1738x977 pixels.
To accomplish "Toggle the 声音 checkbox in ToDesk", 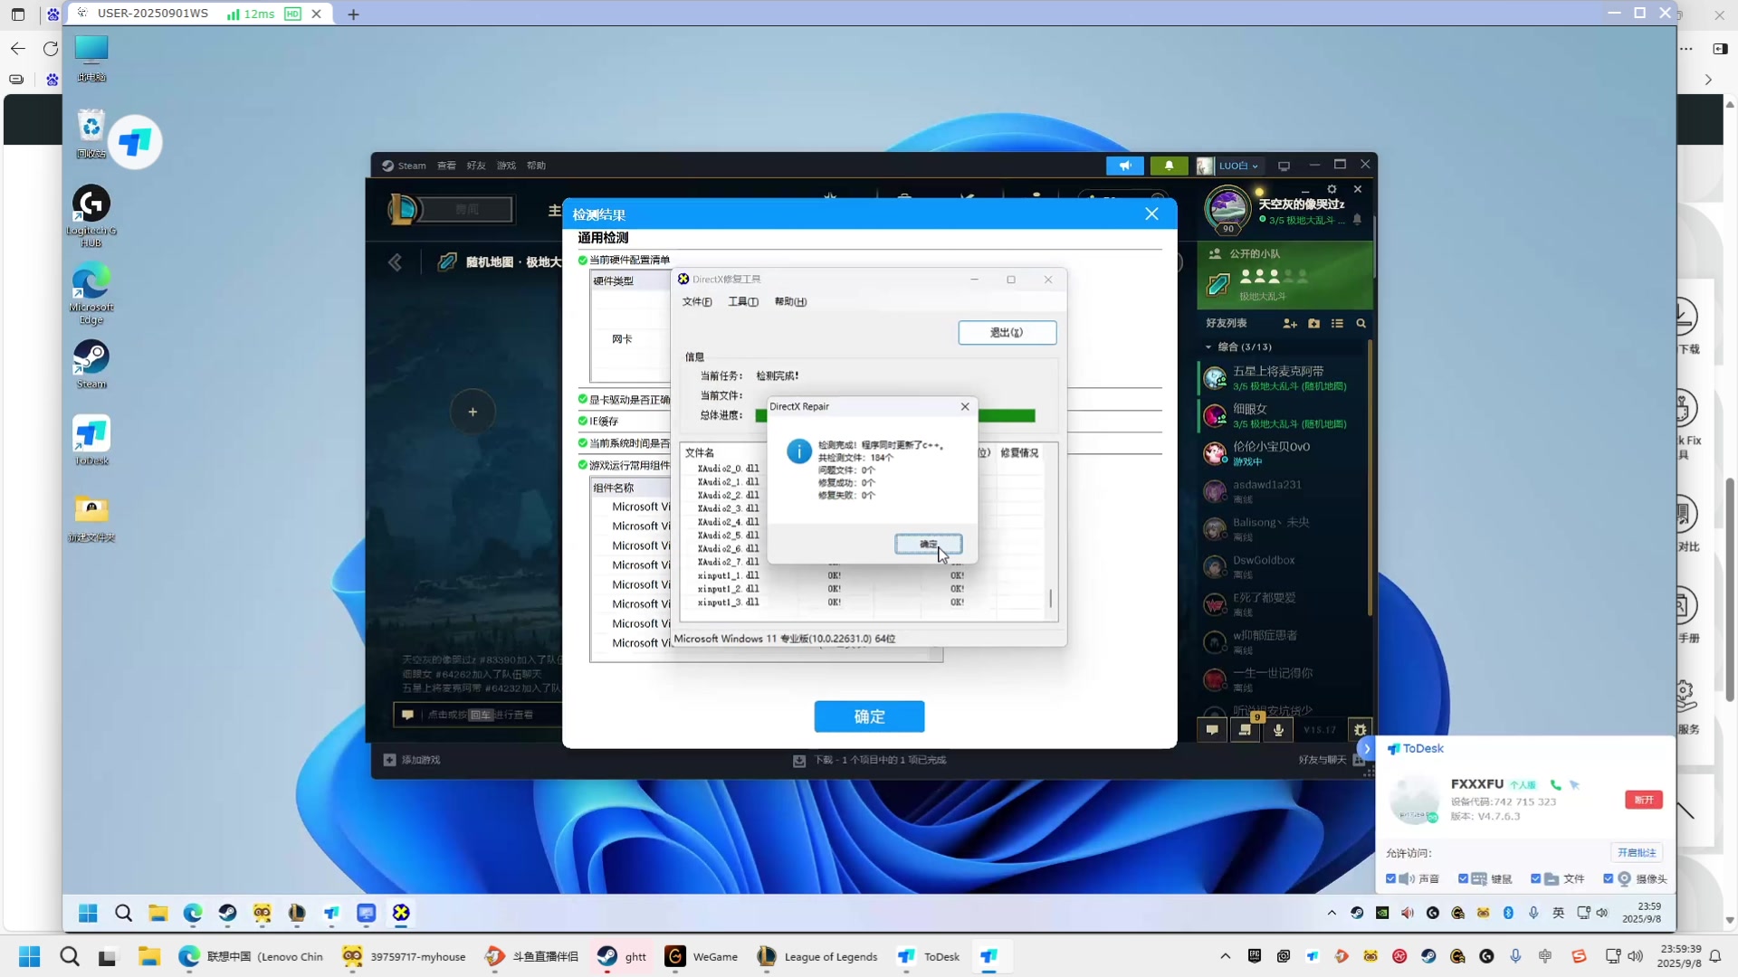I will pyautogui.click(x=1391, y=878).
